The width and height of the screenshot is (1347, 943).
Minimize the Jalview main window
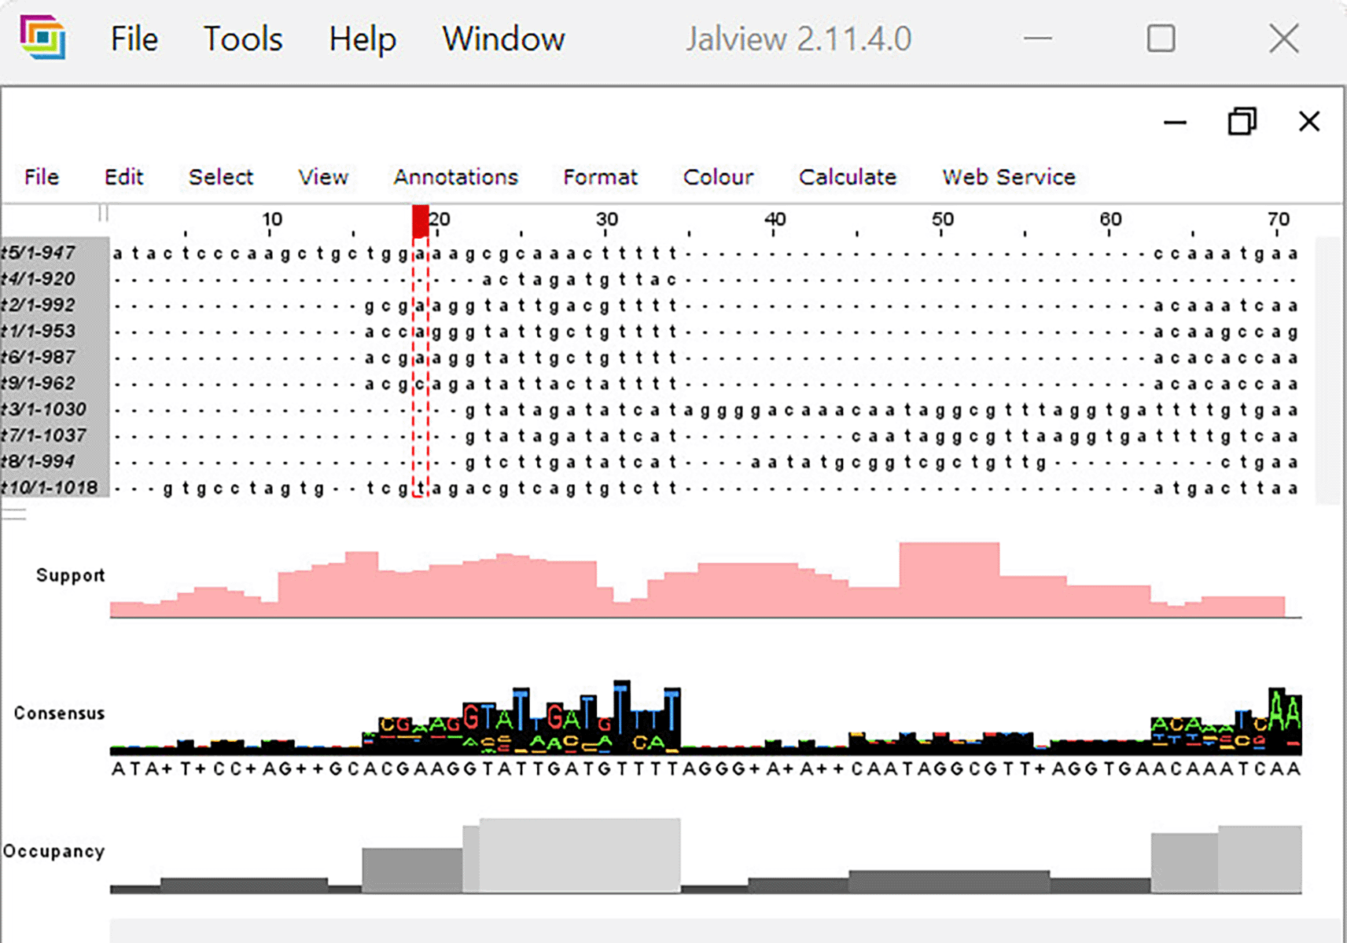pos(1037,38)
